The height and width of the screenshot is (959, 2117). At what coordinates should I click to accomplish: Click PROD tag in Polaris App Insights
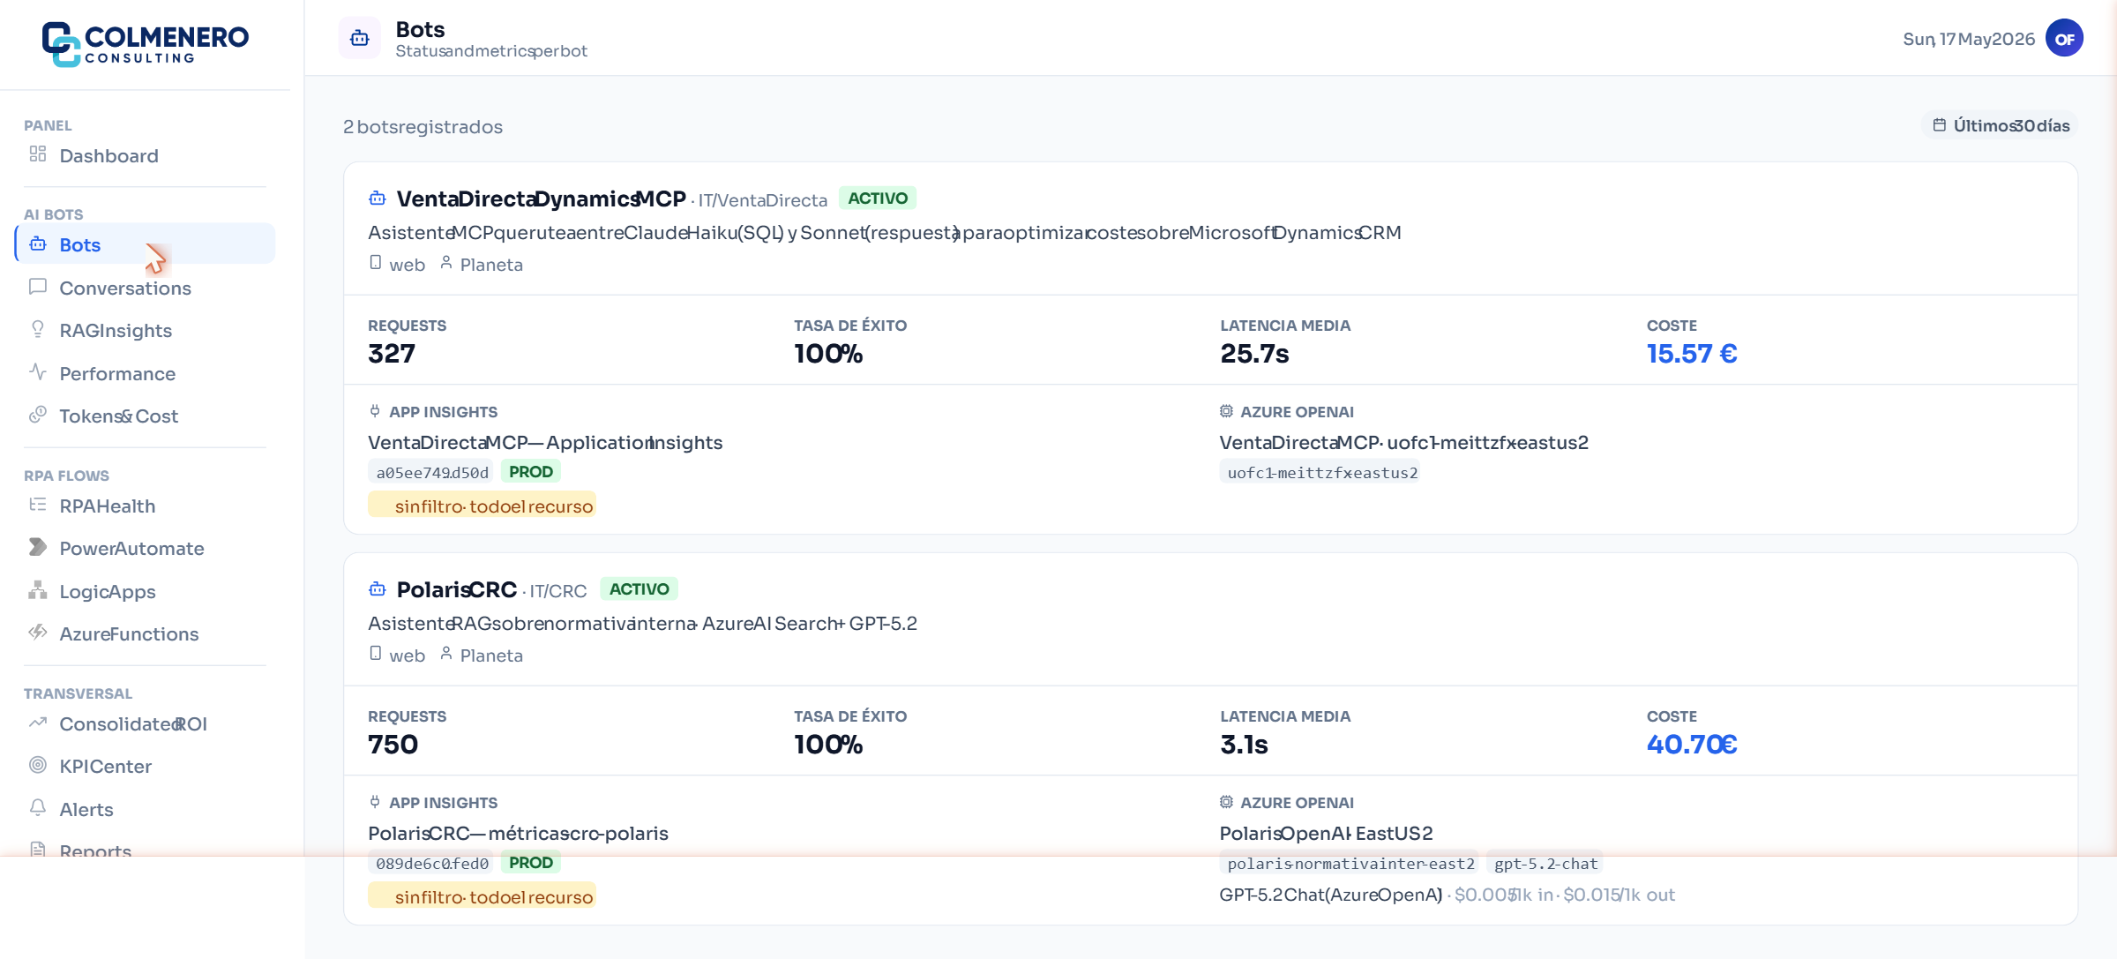pyautogui.click(x=530, y=862)
